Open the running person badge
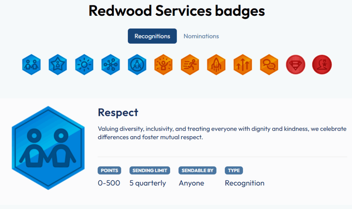Image resolution: width=352 pixels, height=209 pixels. click(190, 65)
